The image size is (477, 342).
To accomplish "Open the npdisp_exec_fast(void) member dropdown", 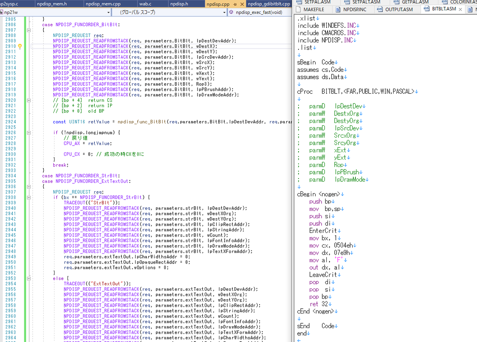I will [x=260, y=12].
